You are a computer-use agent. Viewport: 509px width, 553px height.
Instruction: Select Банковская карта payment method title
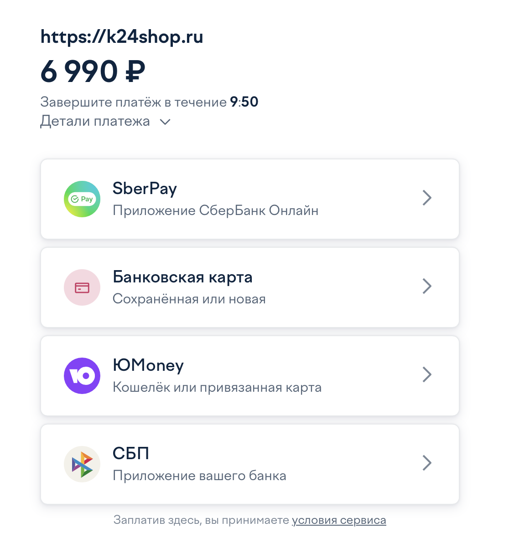182,277
